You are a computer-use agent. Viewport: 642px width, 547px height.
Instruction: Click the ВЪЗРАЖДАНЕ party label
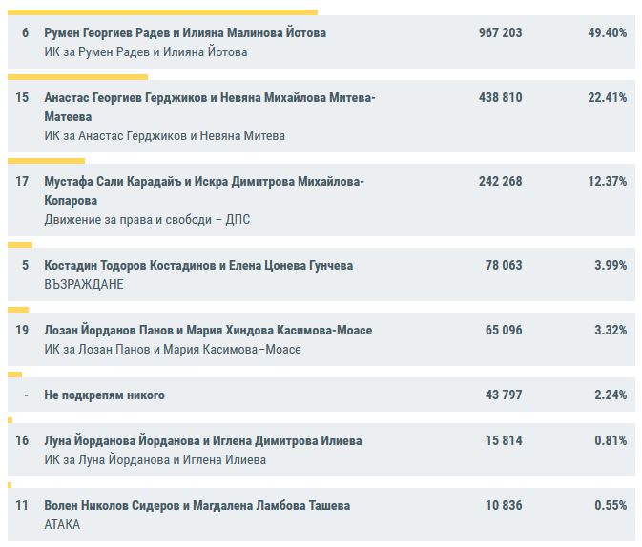click(84, 284)
